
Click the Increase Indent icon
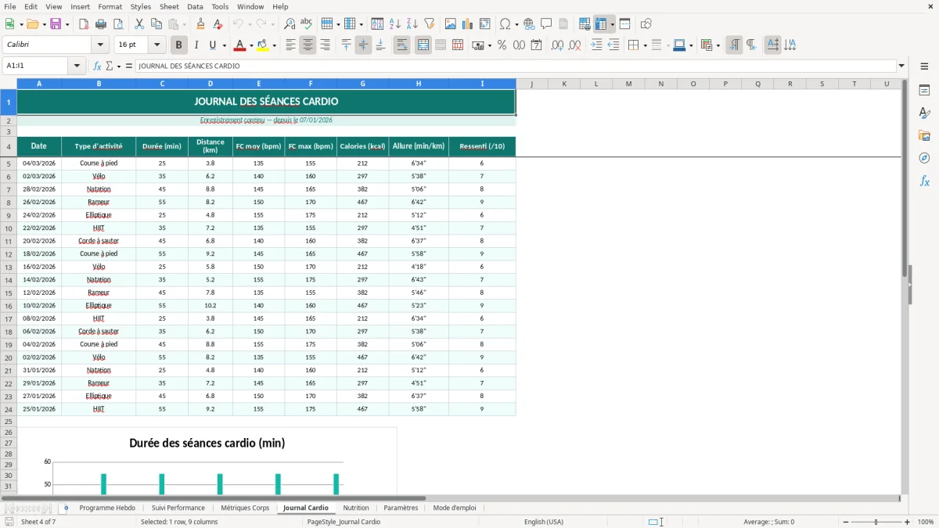[596, 45]
